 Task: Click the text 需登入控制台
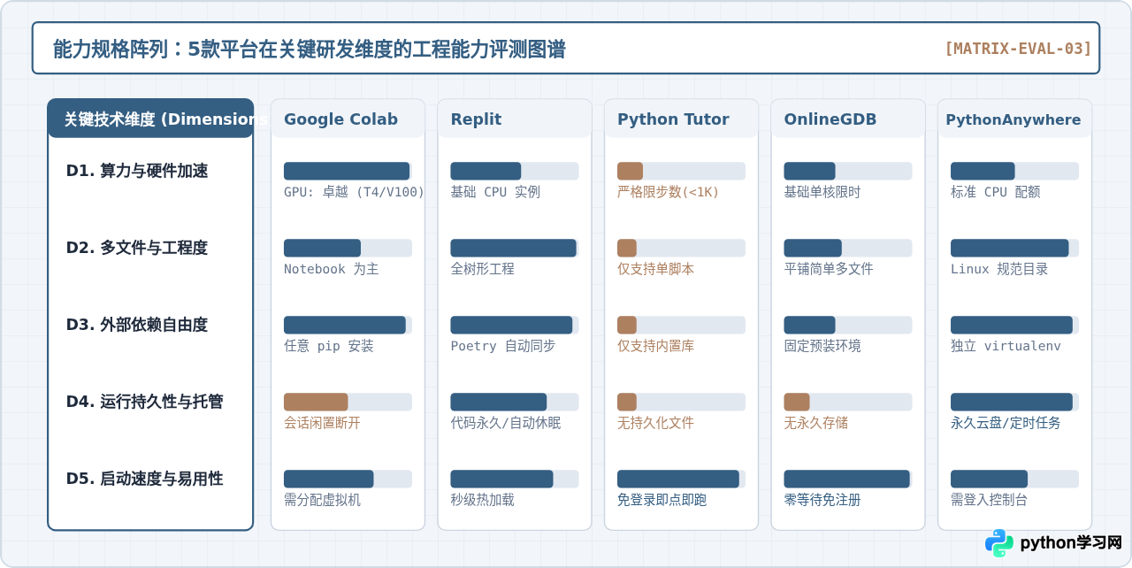(x=990, y=500)
